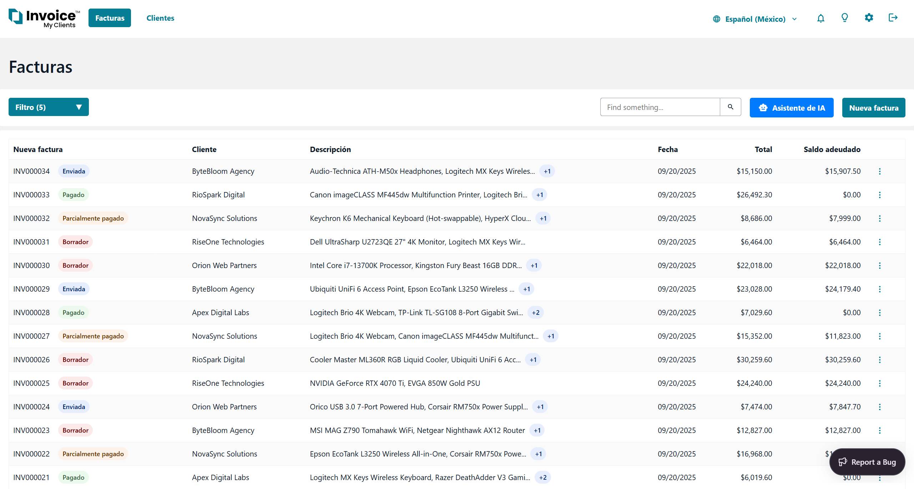Click the logout arrow icon
Screen dimensions: 914x489
(893, 18)
